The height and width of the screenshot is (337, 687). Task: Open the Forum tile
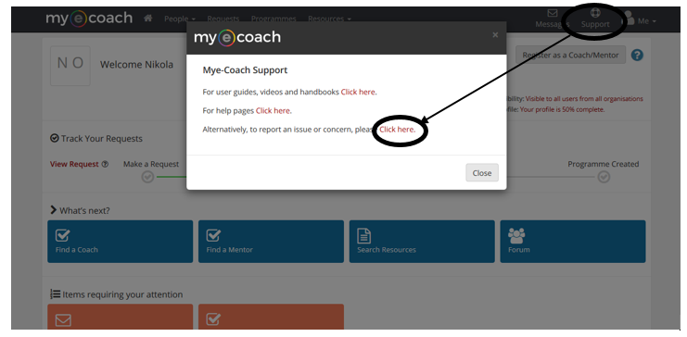coord(573,242)
